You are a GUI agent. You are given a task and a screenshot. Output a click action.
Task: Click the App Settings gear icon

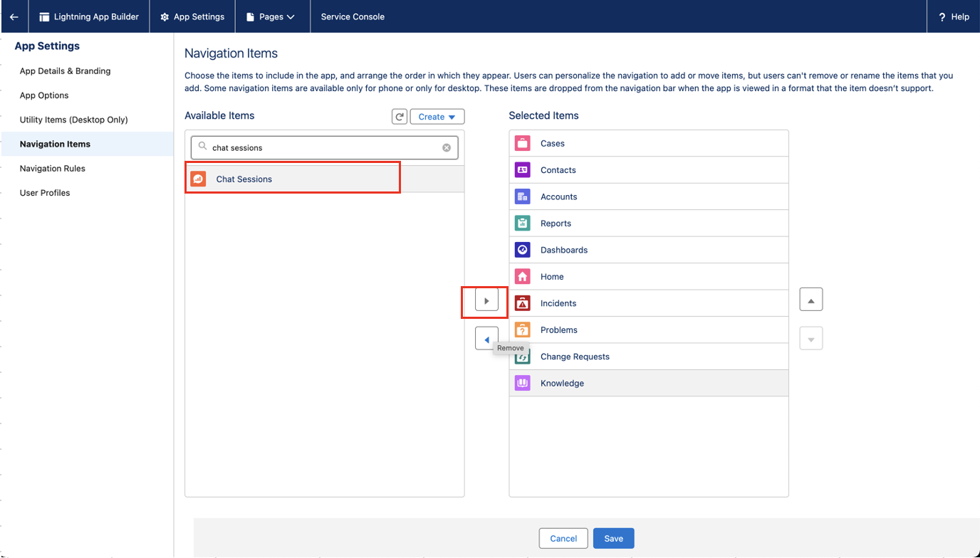pos(165,17)
